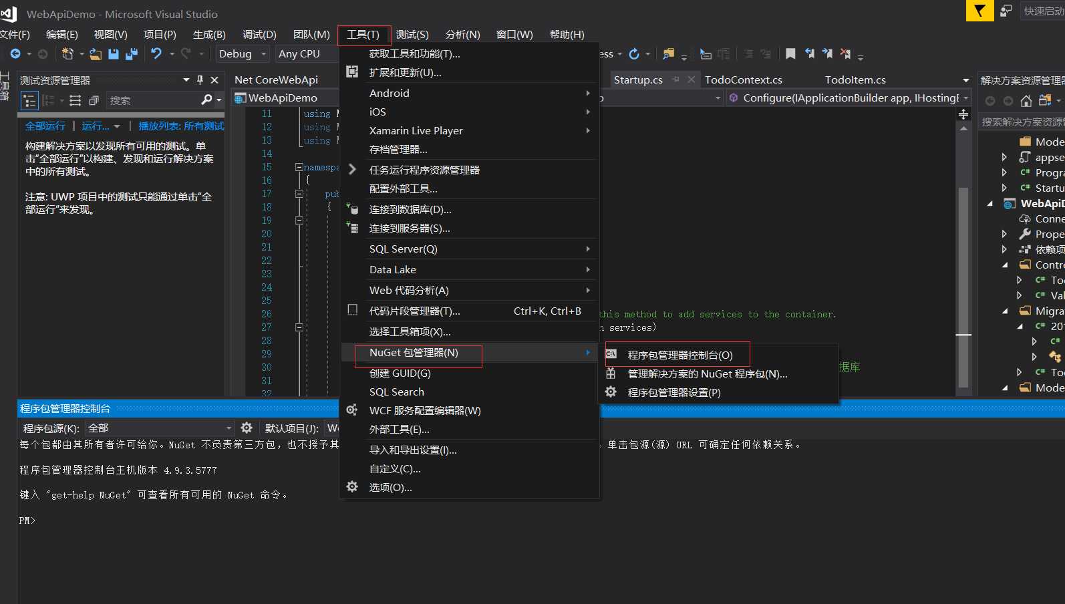Select 程序包管理器控制台(O) submenu item

click(718, 355)
